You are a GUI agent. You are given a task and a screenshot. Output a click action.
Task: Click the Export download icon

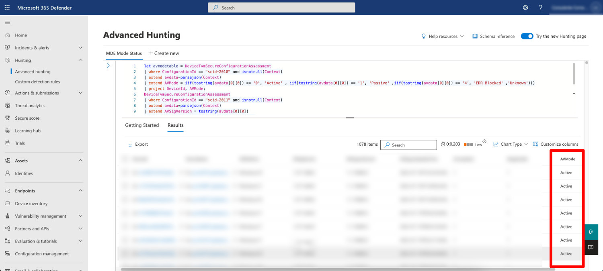(x=130, y=144)
